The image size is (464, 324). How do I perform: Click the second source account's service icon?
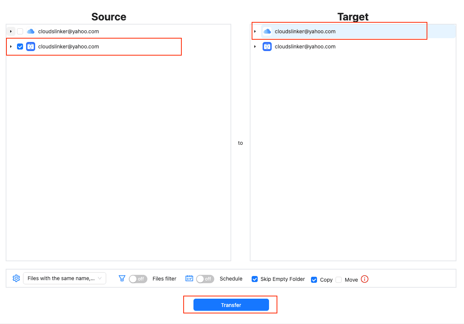point(30,47)
